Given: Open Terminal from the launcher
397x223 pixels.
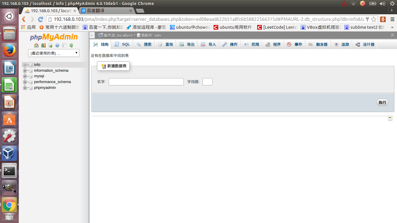Looking at the screenshot, I should 10,170.
